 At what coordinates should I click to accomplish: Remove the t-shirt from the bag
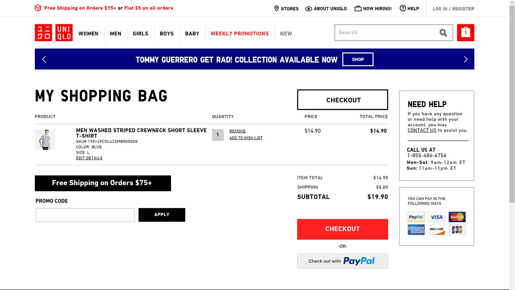point(237,131)
